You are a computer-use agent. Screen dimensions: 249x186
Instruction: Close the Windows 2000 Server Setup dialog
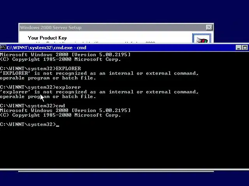tap(209, 28)
